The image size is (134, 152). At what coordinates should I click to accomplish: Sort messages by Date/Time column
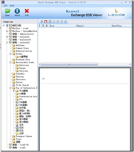pos(121,26)
